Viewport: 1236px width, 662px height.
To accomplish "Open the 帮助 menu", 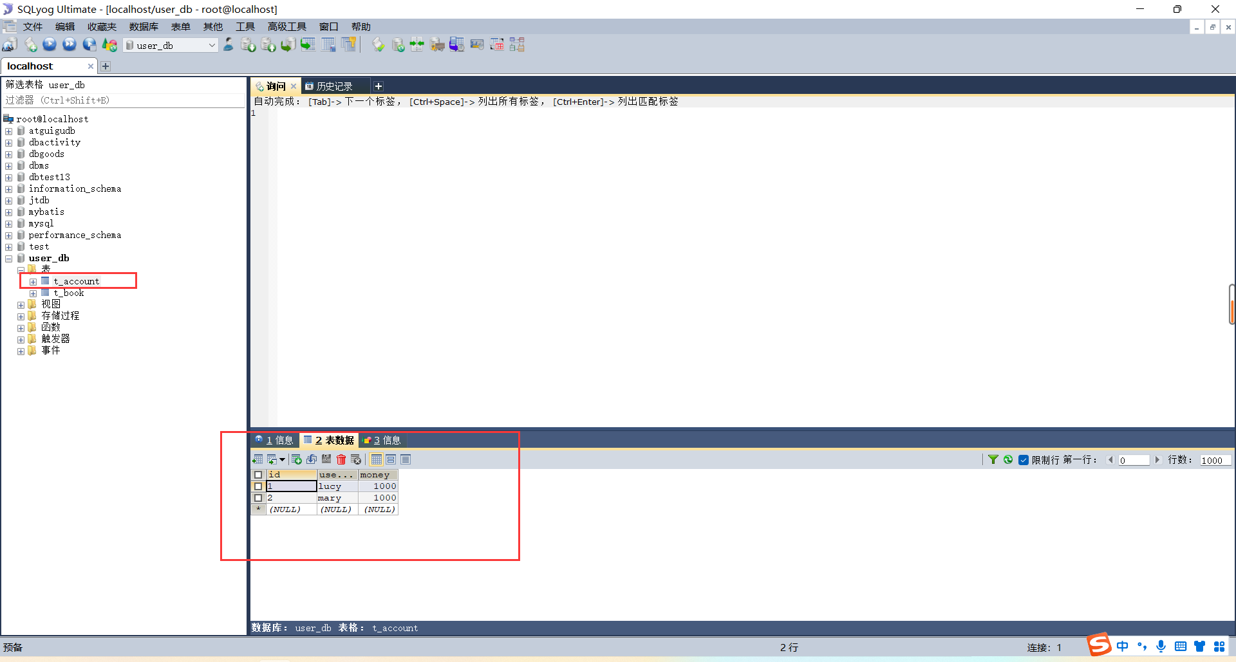I will (x=361, y=26).
